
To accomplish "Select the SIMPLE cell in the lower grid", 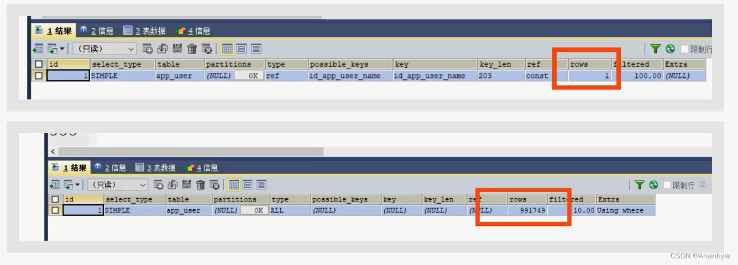I will 134,210.
